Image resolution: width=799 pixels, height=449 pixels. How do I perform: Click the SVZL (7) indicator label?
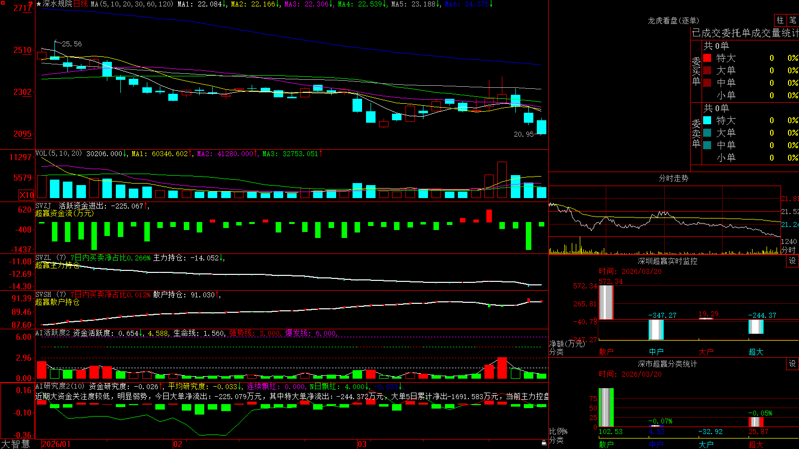pyautogui.click(x=50, y=258)
